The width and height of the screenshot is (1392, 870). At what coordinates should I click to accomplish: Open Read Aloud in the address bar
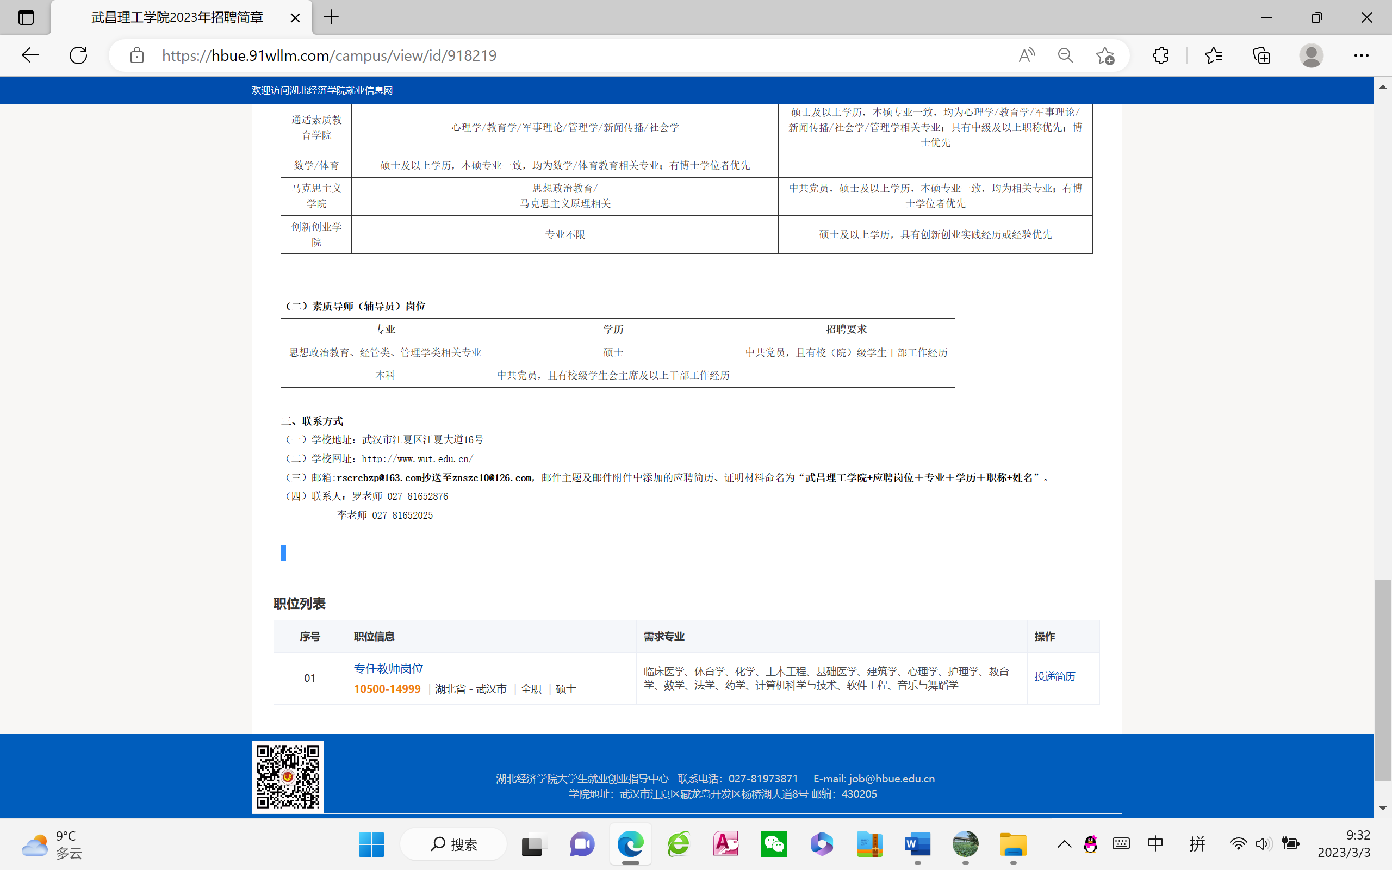[1026, 55]
